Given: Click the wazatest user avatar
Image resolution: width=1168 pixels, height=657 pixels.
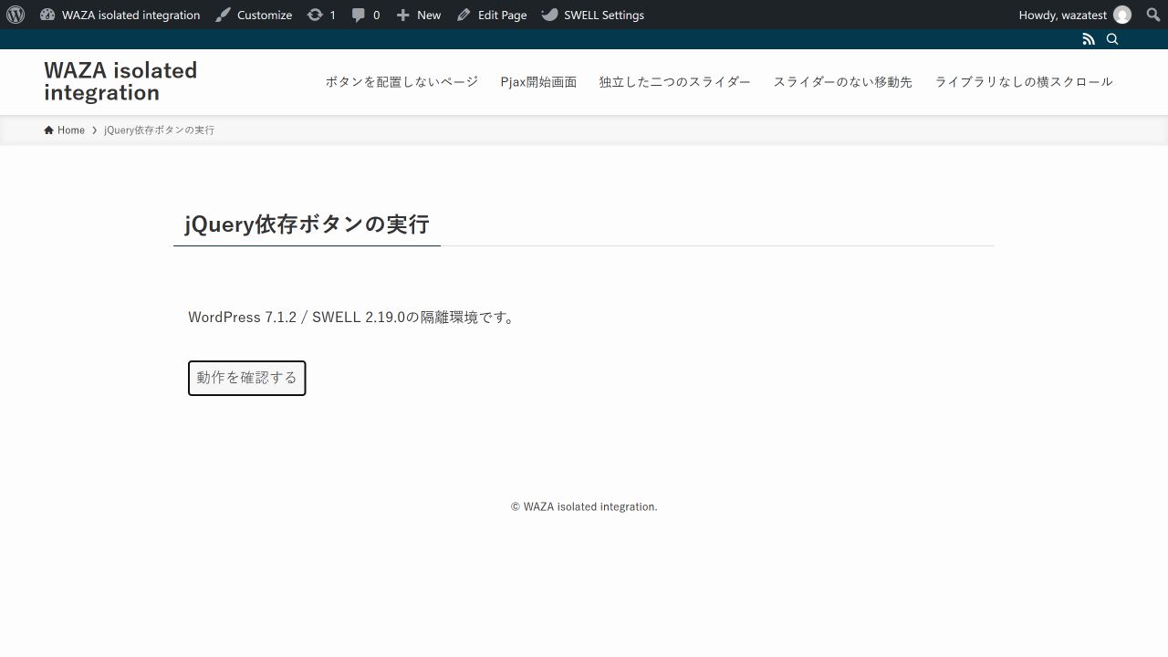Looking at the screenshot, I should pos(1122,15).
